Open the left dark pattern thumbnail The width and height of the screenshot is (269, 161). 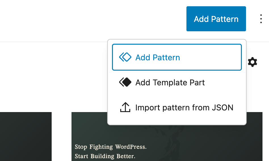point(26,137)
